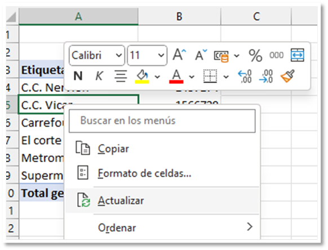Decrease font size with the small A icon
The image size is (328, 250).
[x=201, y=55]
